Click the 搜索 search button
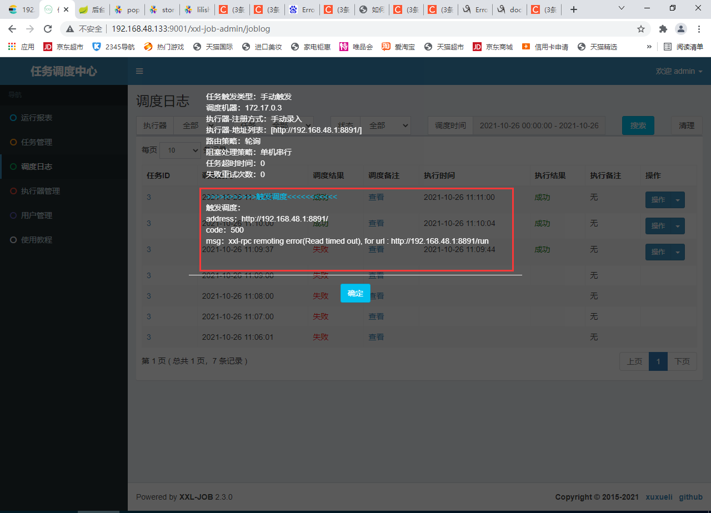711x513 pixels. pyautogui.click(x=638, y=125)
